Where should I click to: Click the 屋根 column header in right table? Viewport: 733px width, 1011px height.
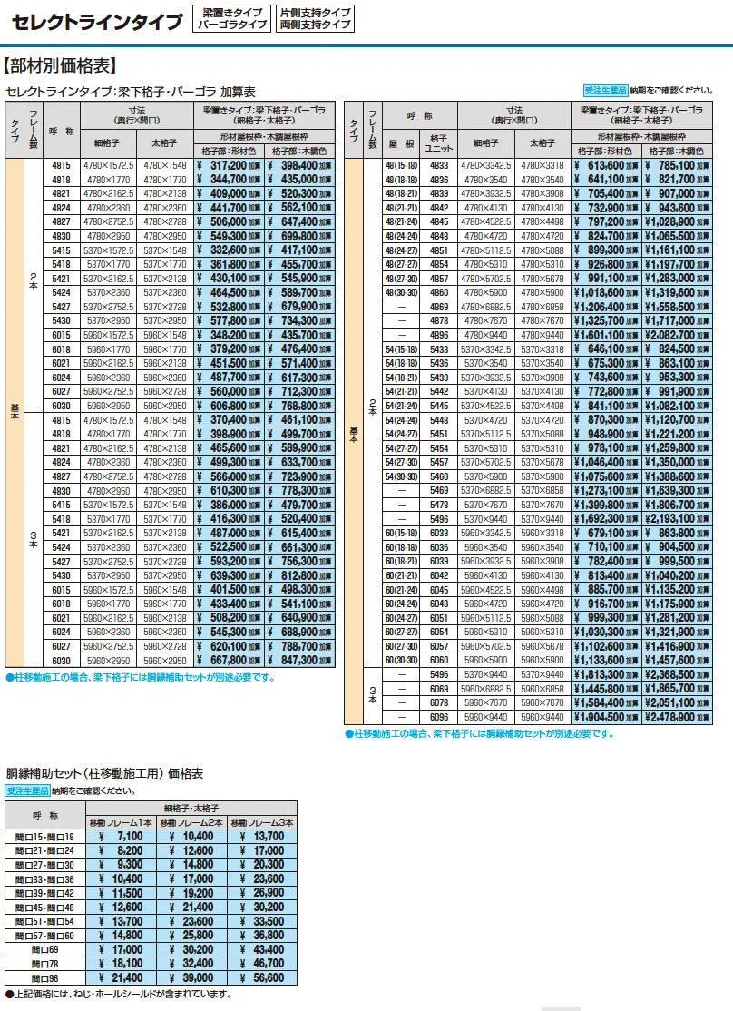tap(401, 143)
